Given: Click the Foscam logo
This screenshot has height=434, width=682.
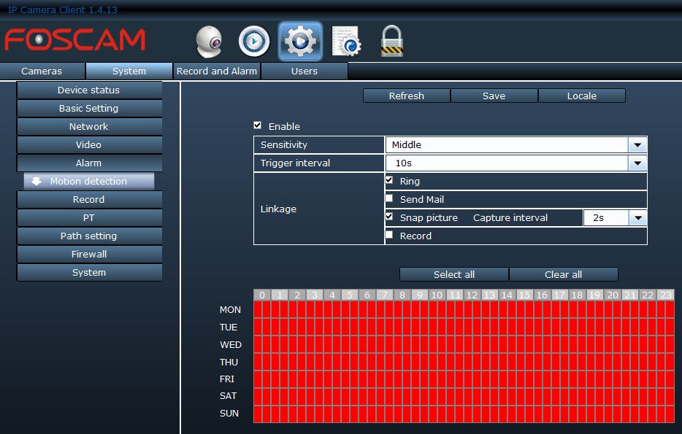Looking at the screenshot, I should (x=75, y=39).
